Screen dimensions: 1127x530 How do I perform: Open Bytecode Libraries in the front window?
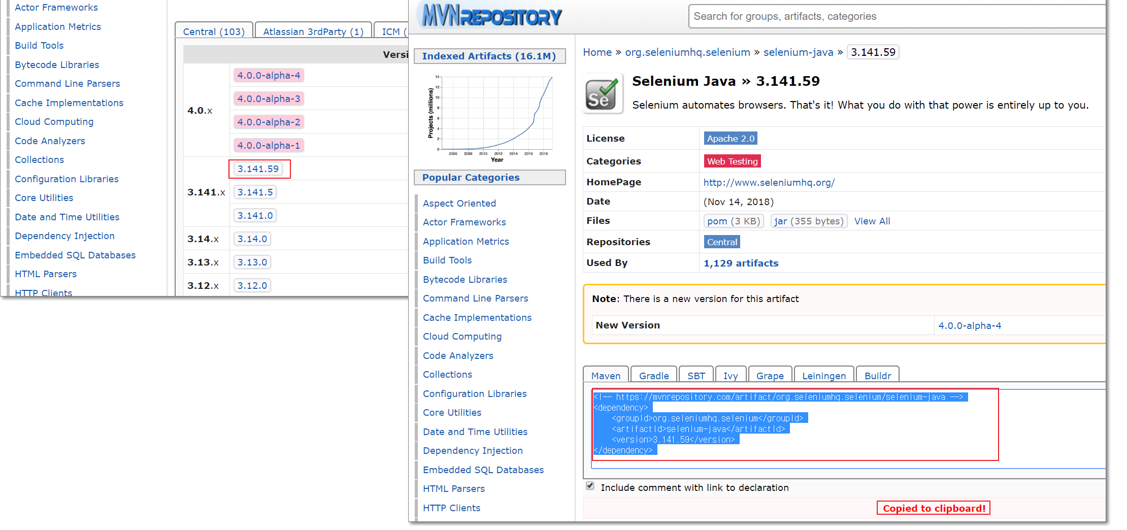(x=465, y=279)
